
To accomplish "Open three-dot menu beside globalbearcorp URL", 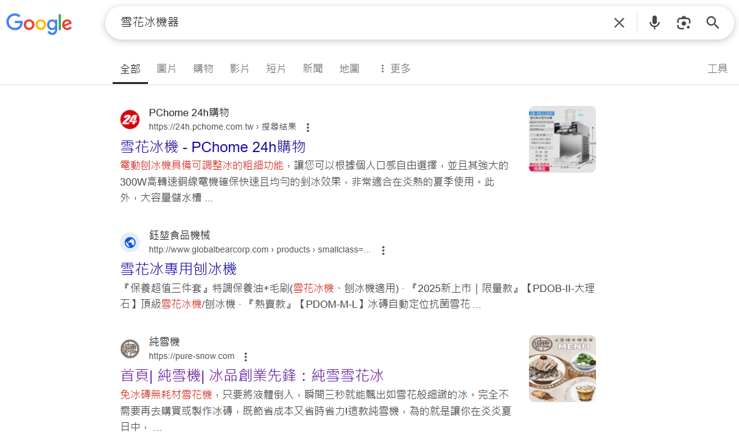I will point(383,250).
